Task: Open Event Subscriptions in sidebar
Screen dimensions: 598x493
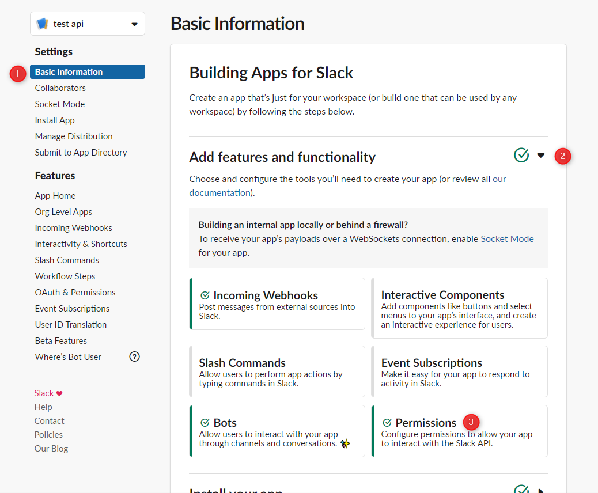Action: point(72,309)
